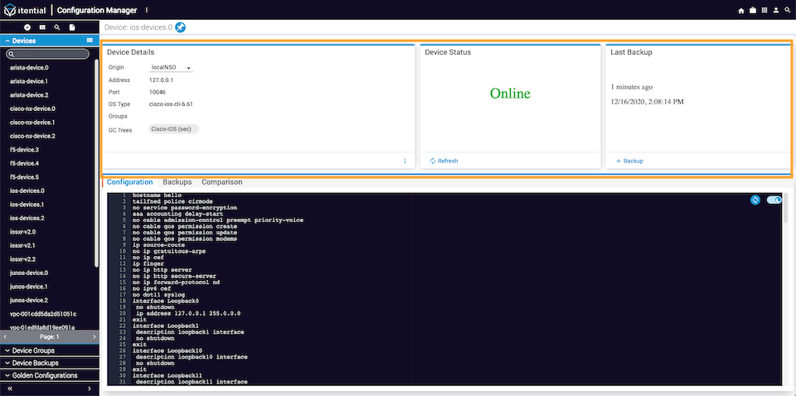The image size is (796, 396).
Task: Click the configuration editor scrollbar
Action: (786, 208)
